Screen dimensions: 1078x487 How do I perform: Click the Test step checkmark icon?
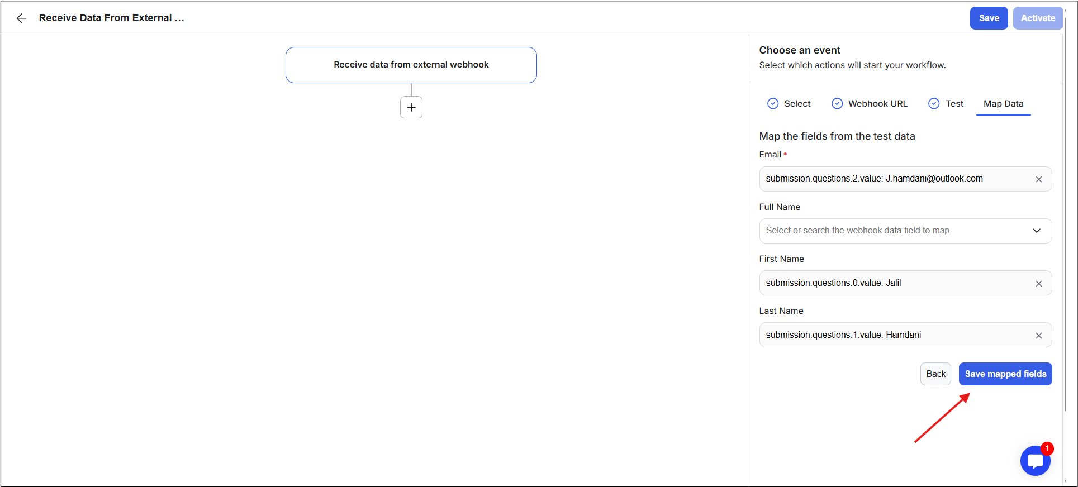coord(934,103)
